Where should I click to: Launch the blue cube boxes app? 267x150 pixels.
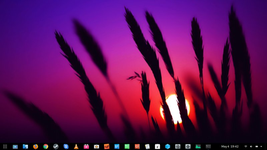(x=168, y=146)
